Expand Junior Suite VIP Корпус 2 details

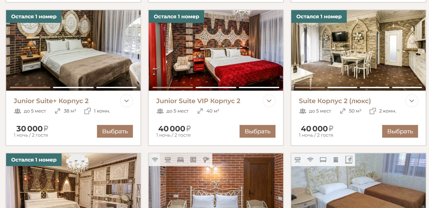(x=269, y=101)
